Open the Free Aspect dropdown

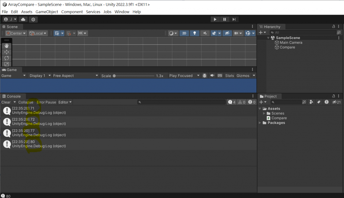pyautogui.click(x=76, y=76)
